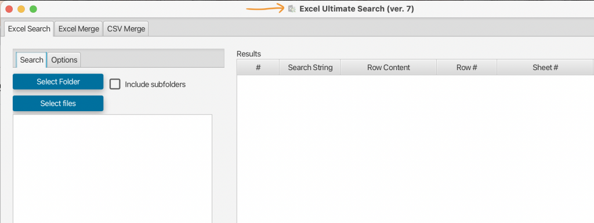Click the Row # column header
The width and height of the screenshot is (594, 223).
pyautogui.click(x=467, y=67)
